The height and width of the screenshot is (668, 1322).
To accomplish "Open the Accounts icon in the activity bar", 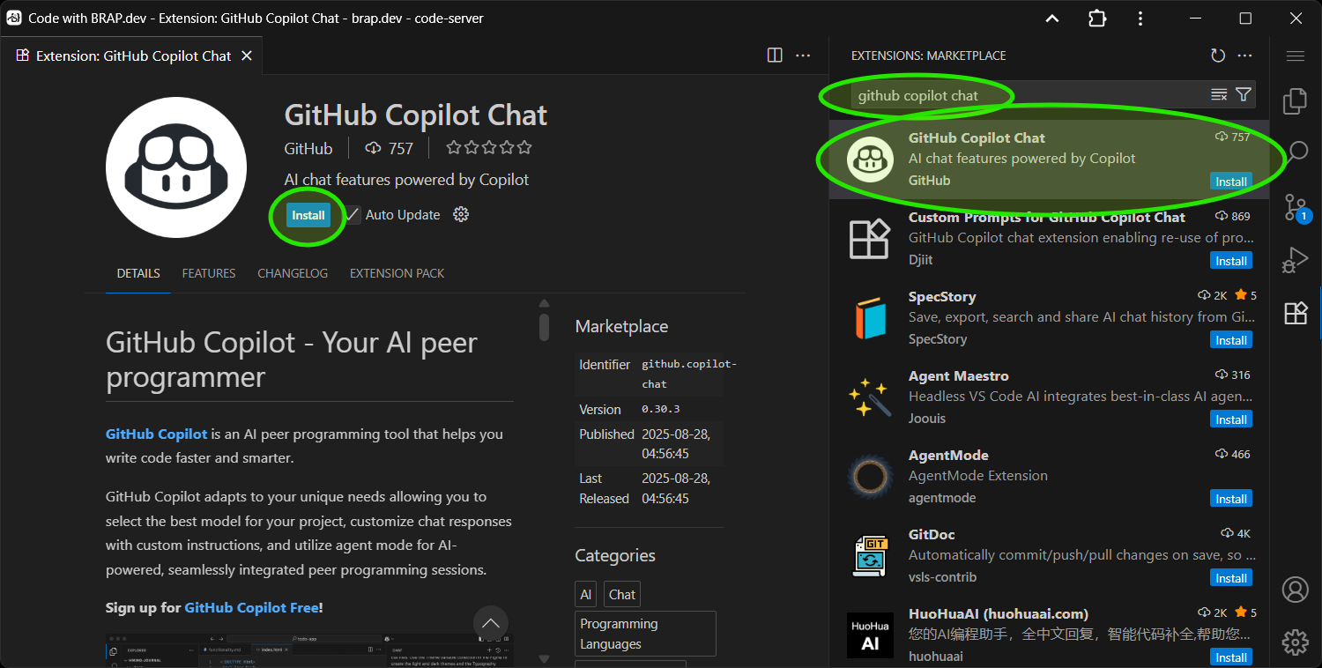I will tap(1295, 590).
